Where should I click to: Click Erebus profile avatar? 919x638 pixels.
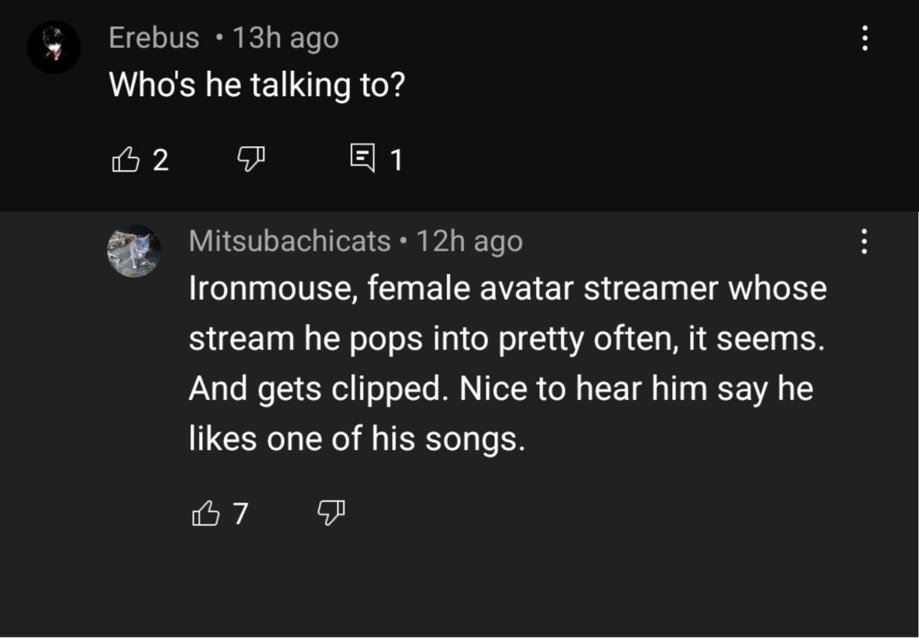(54, 47)
